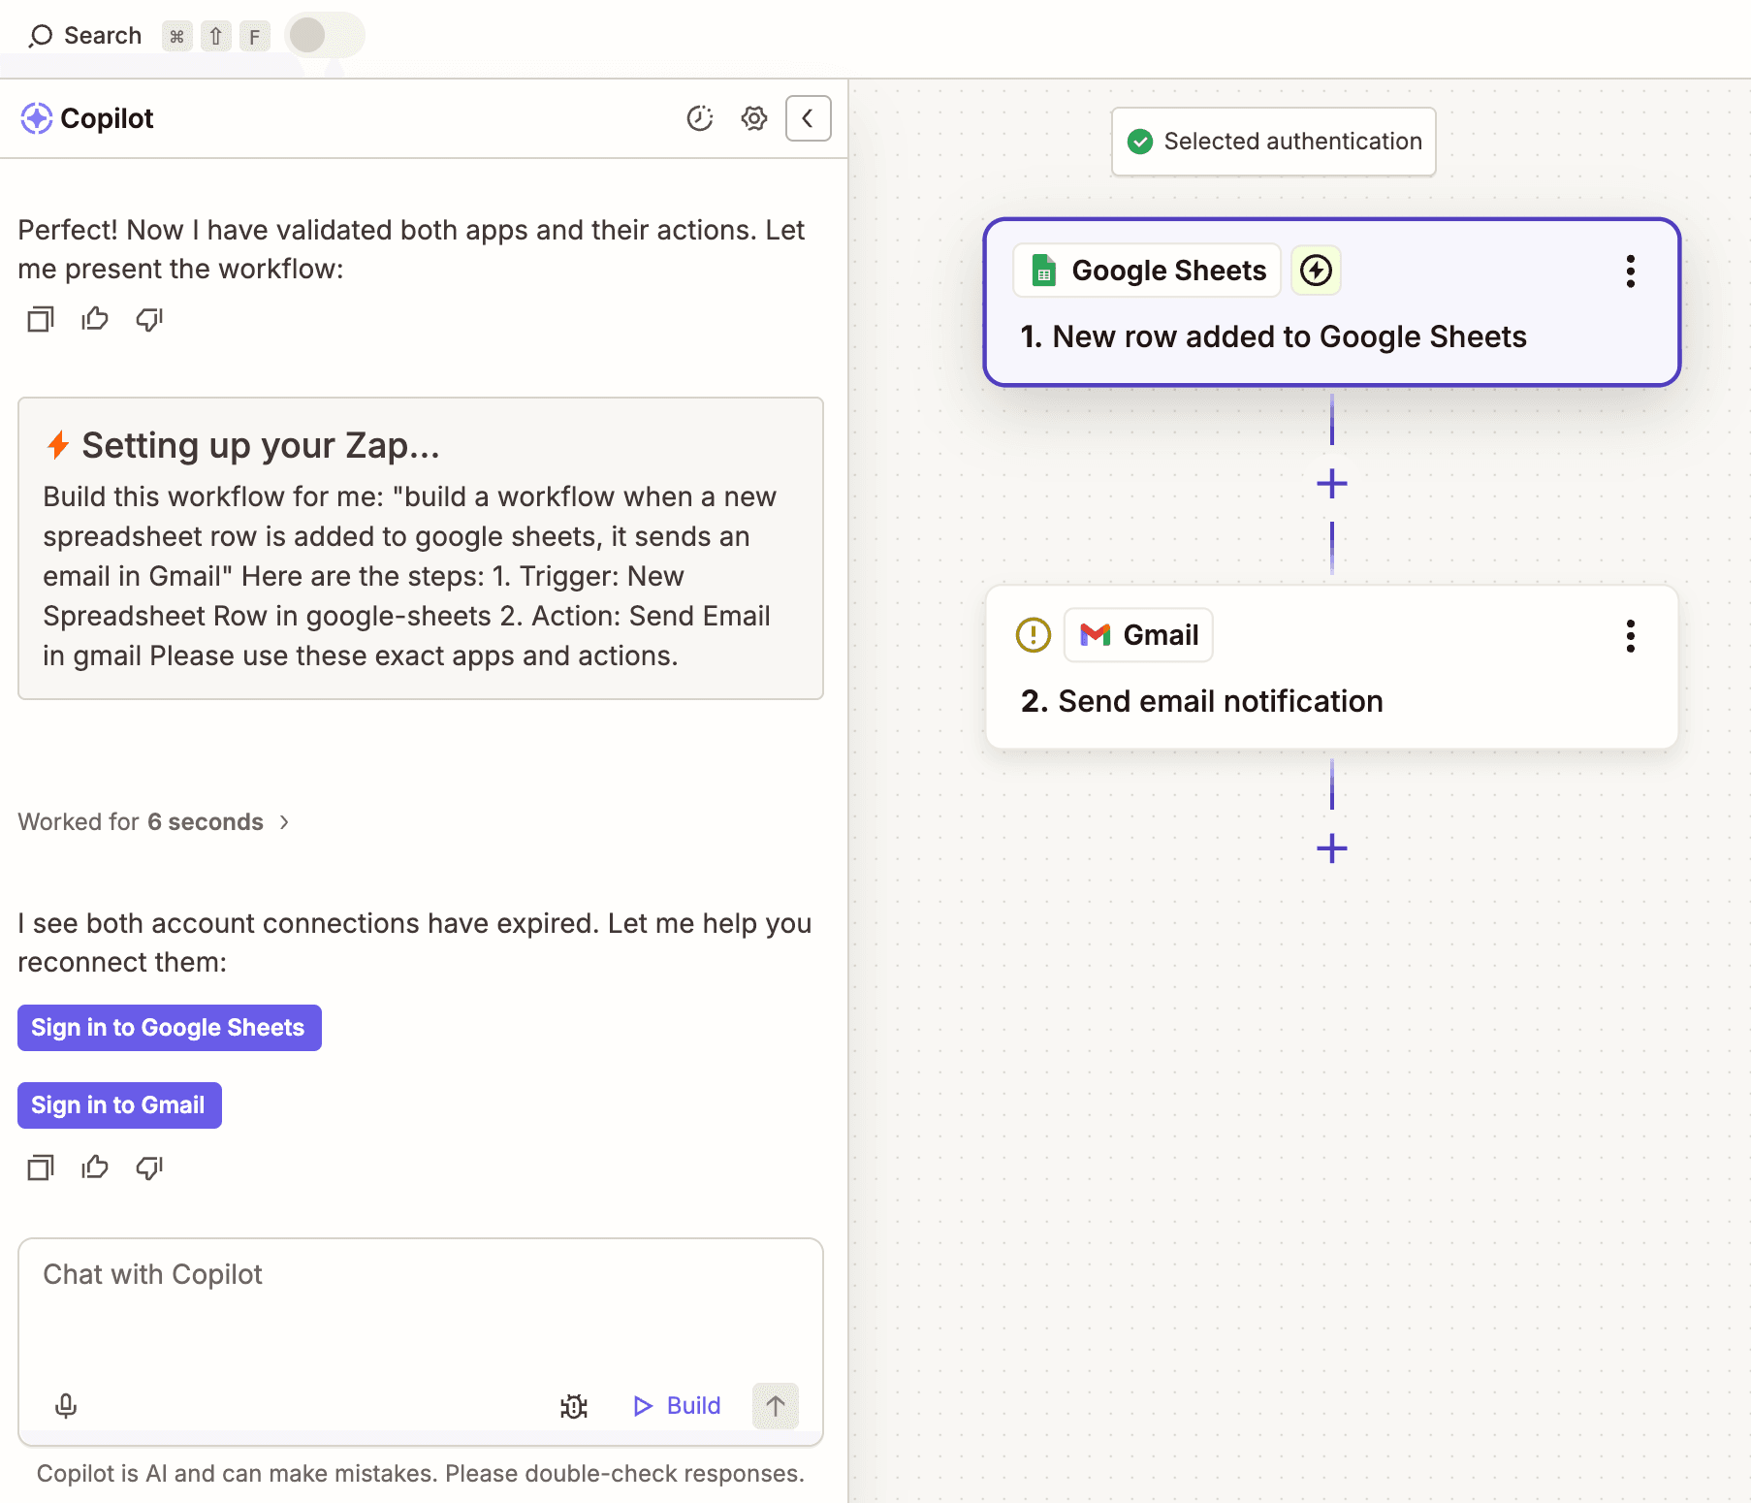Collapse the Copilot panel with the chevron

coord(808,118)
